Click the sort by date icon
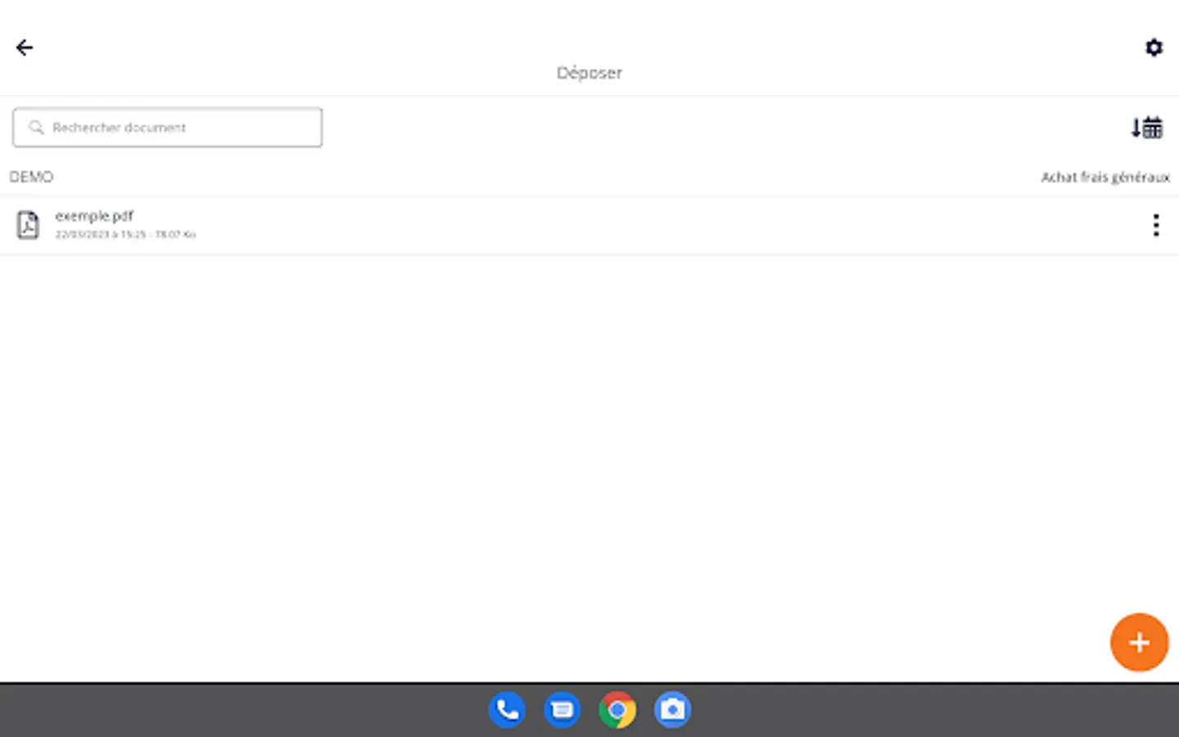Screen dimensions: 1179x737 click(1147, 128)
